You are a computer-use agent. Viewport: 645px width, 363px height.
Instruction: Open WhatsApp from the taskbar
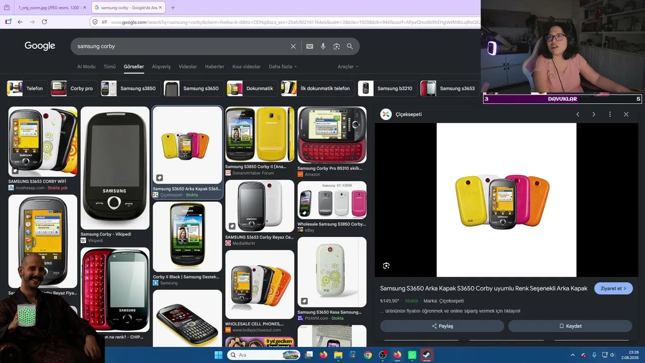(412, 355)
